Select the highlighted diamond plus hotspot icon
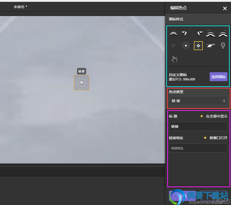 tap(198, 46)
